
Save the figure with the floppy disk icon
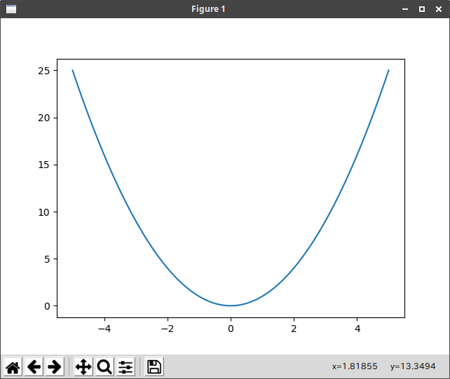(x=154, y=366)
